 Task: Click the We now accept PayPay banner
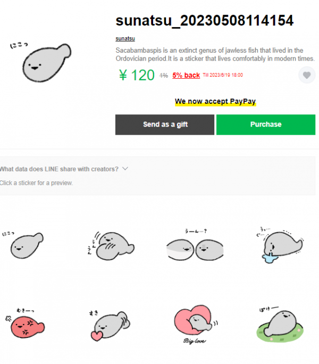[215, 101]
